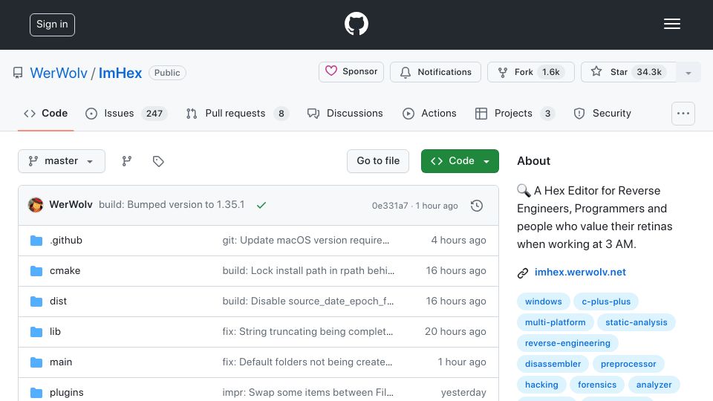View branches via branch icon
The height and width of the screenshot is (401, 713).
127,161
